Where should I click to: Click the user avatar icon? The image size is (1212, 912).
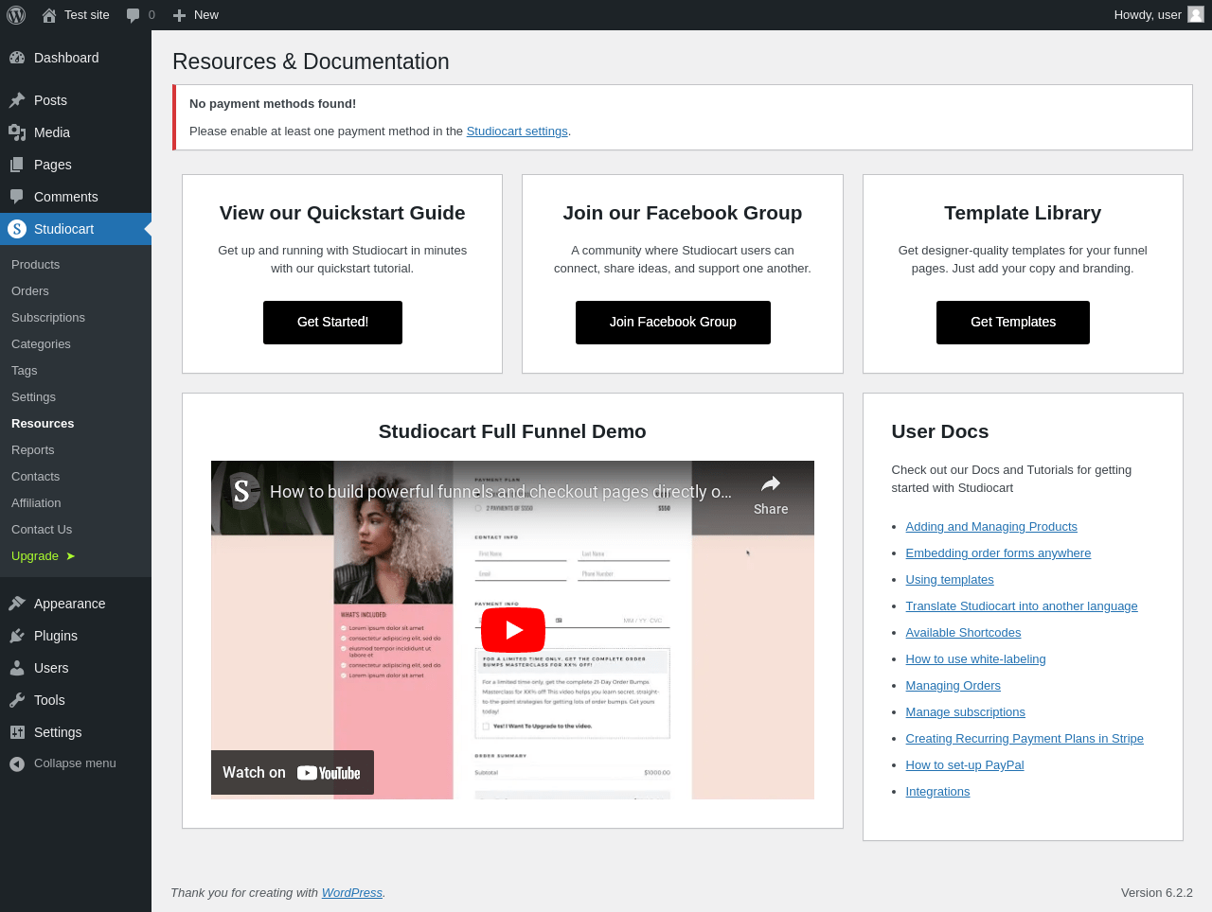pyautogui.click(x=1196, y=14)
